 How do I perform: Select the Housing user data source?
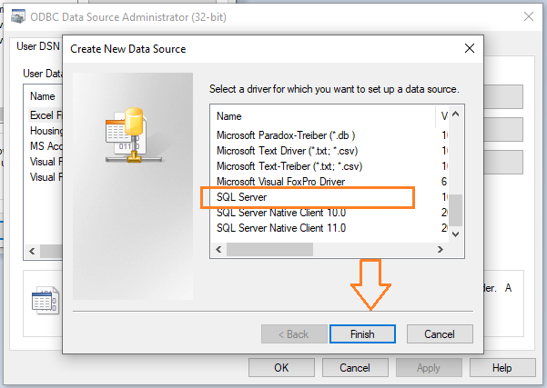[46, 131]
